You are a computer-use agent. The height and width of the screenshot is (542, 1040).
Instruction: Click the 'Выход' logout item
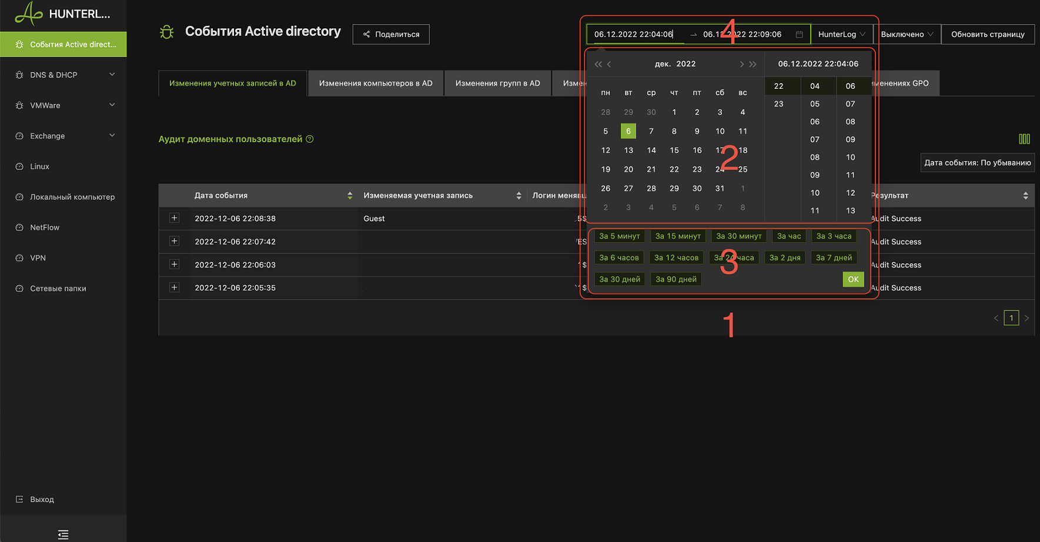[42, 499]
